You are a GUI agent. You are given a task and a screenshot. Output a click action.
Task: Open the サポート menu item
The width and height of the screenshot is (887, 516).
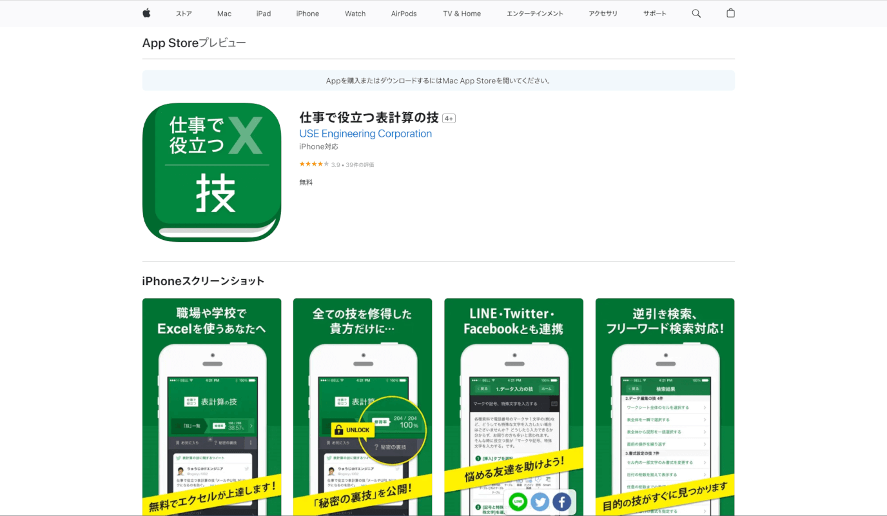point(654,14)
